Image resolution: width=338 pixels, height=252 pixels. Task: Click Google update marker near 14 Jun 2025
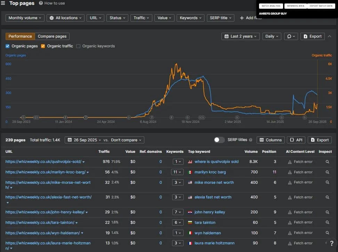[x=282, y=117]
